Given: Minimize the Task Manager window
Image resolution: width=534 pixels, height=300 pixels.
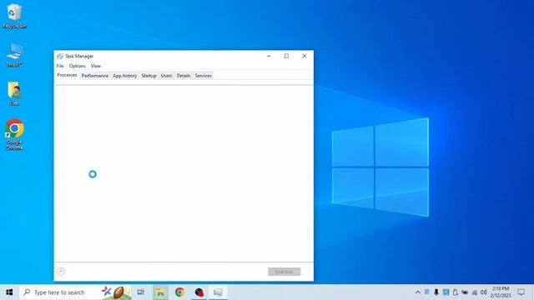Looking at the screenshot, I should click(x=269, y=56).
